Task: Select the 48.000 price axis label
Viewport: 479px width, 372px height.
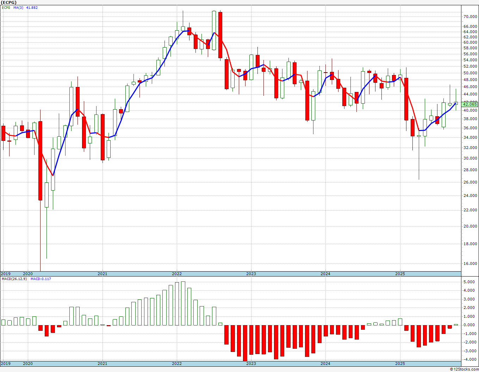Action: 470,80
